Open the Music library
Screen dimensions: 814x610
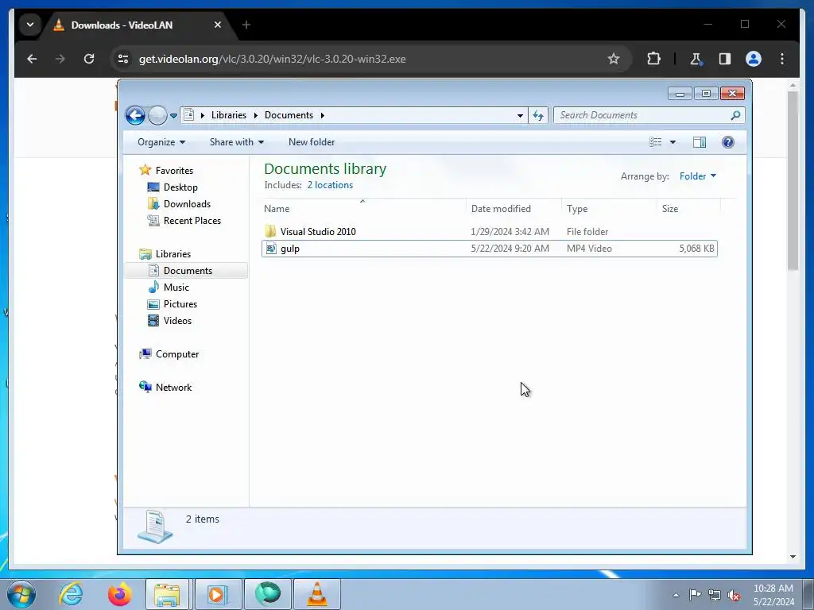(x=176, y=288)
